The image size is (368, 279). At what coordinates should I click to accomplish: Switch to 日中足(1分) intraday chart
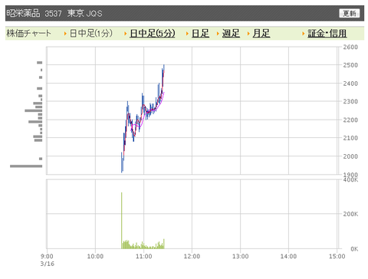(x=91, y=33)
